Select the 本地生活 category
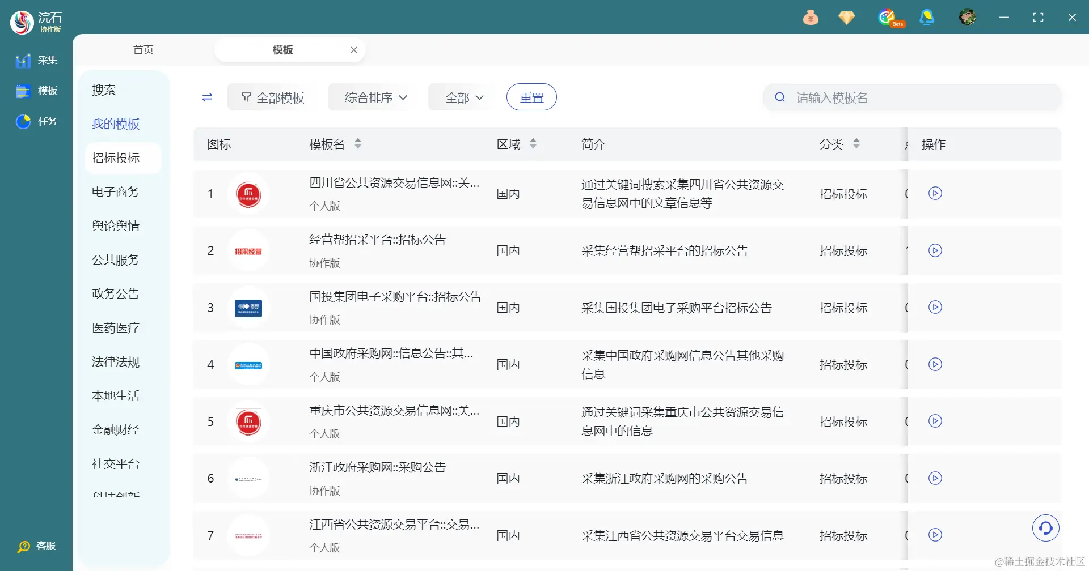Viewport: 1089px width, 571px height. pyautogui.click(x=116, y=396)
